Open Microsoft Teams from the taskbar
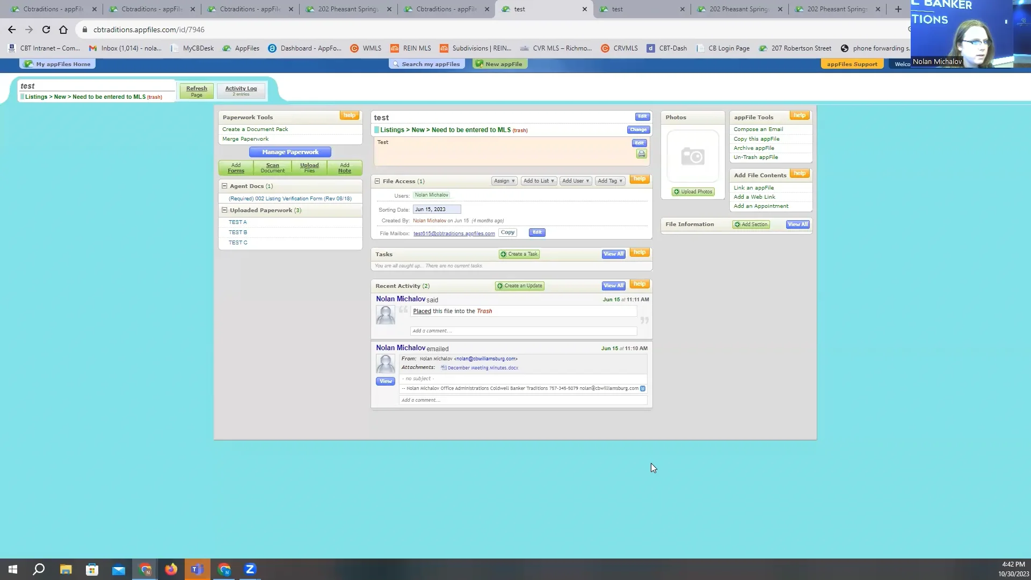Screen dimensions: 1031x580 [x=197, y=569]
